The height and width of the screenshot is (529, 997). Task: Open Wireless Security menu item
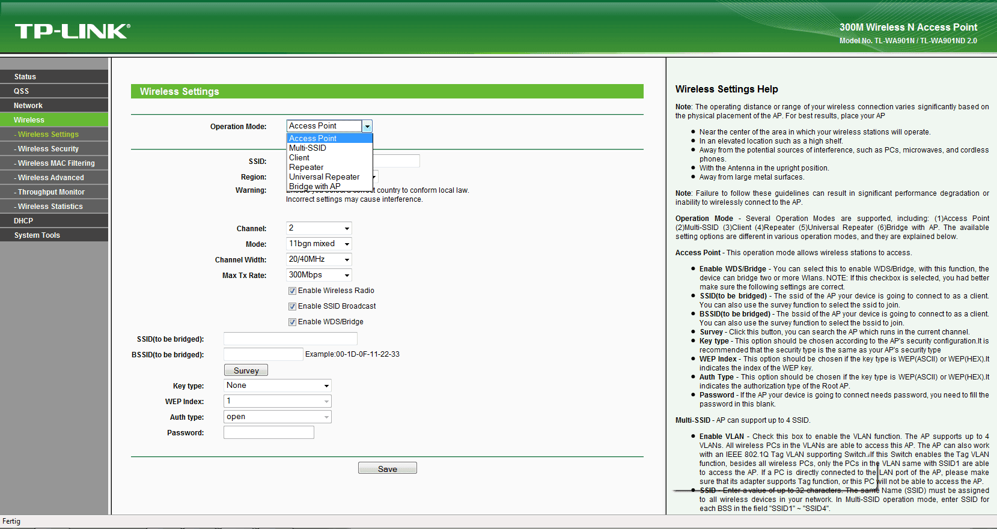click(54, 149)
